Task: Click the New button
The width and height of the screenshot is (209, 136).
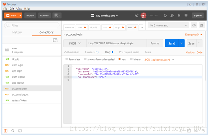Action: click(x=11, y=16)
